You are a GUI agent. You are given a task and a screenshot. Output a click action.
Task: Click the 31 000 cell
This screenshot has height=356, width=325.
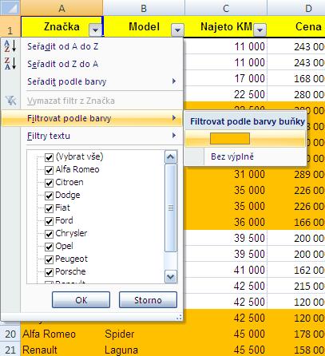click(226, 174)
